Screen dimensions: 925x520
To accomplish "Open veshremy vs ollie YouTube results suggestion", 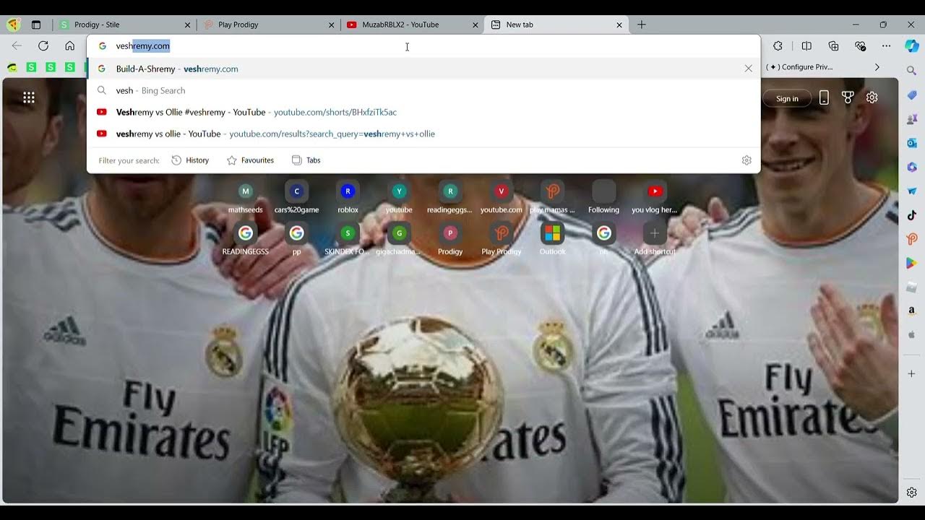I will pyautogui.click(x=423, y=134).
